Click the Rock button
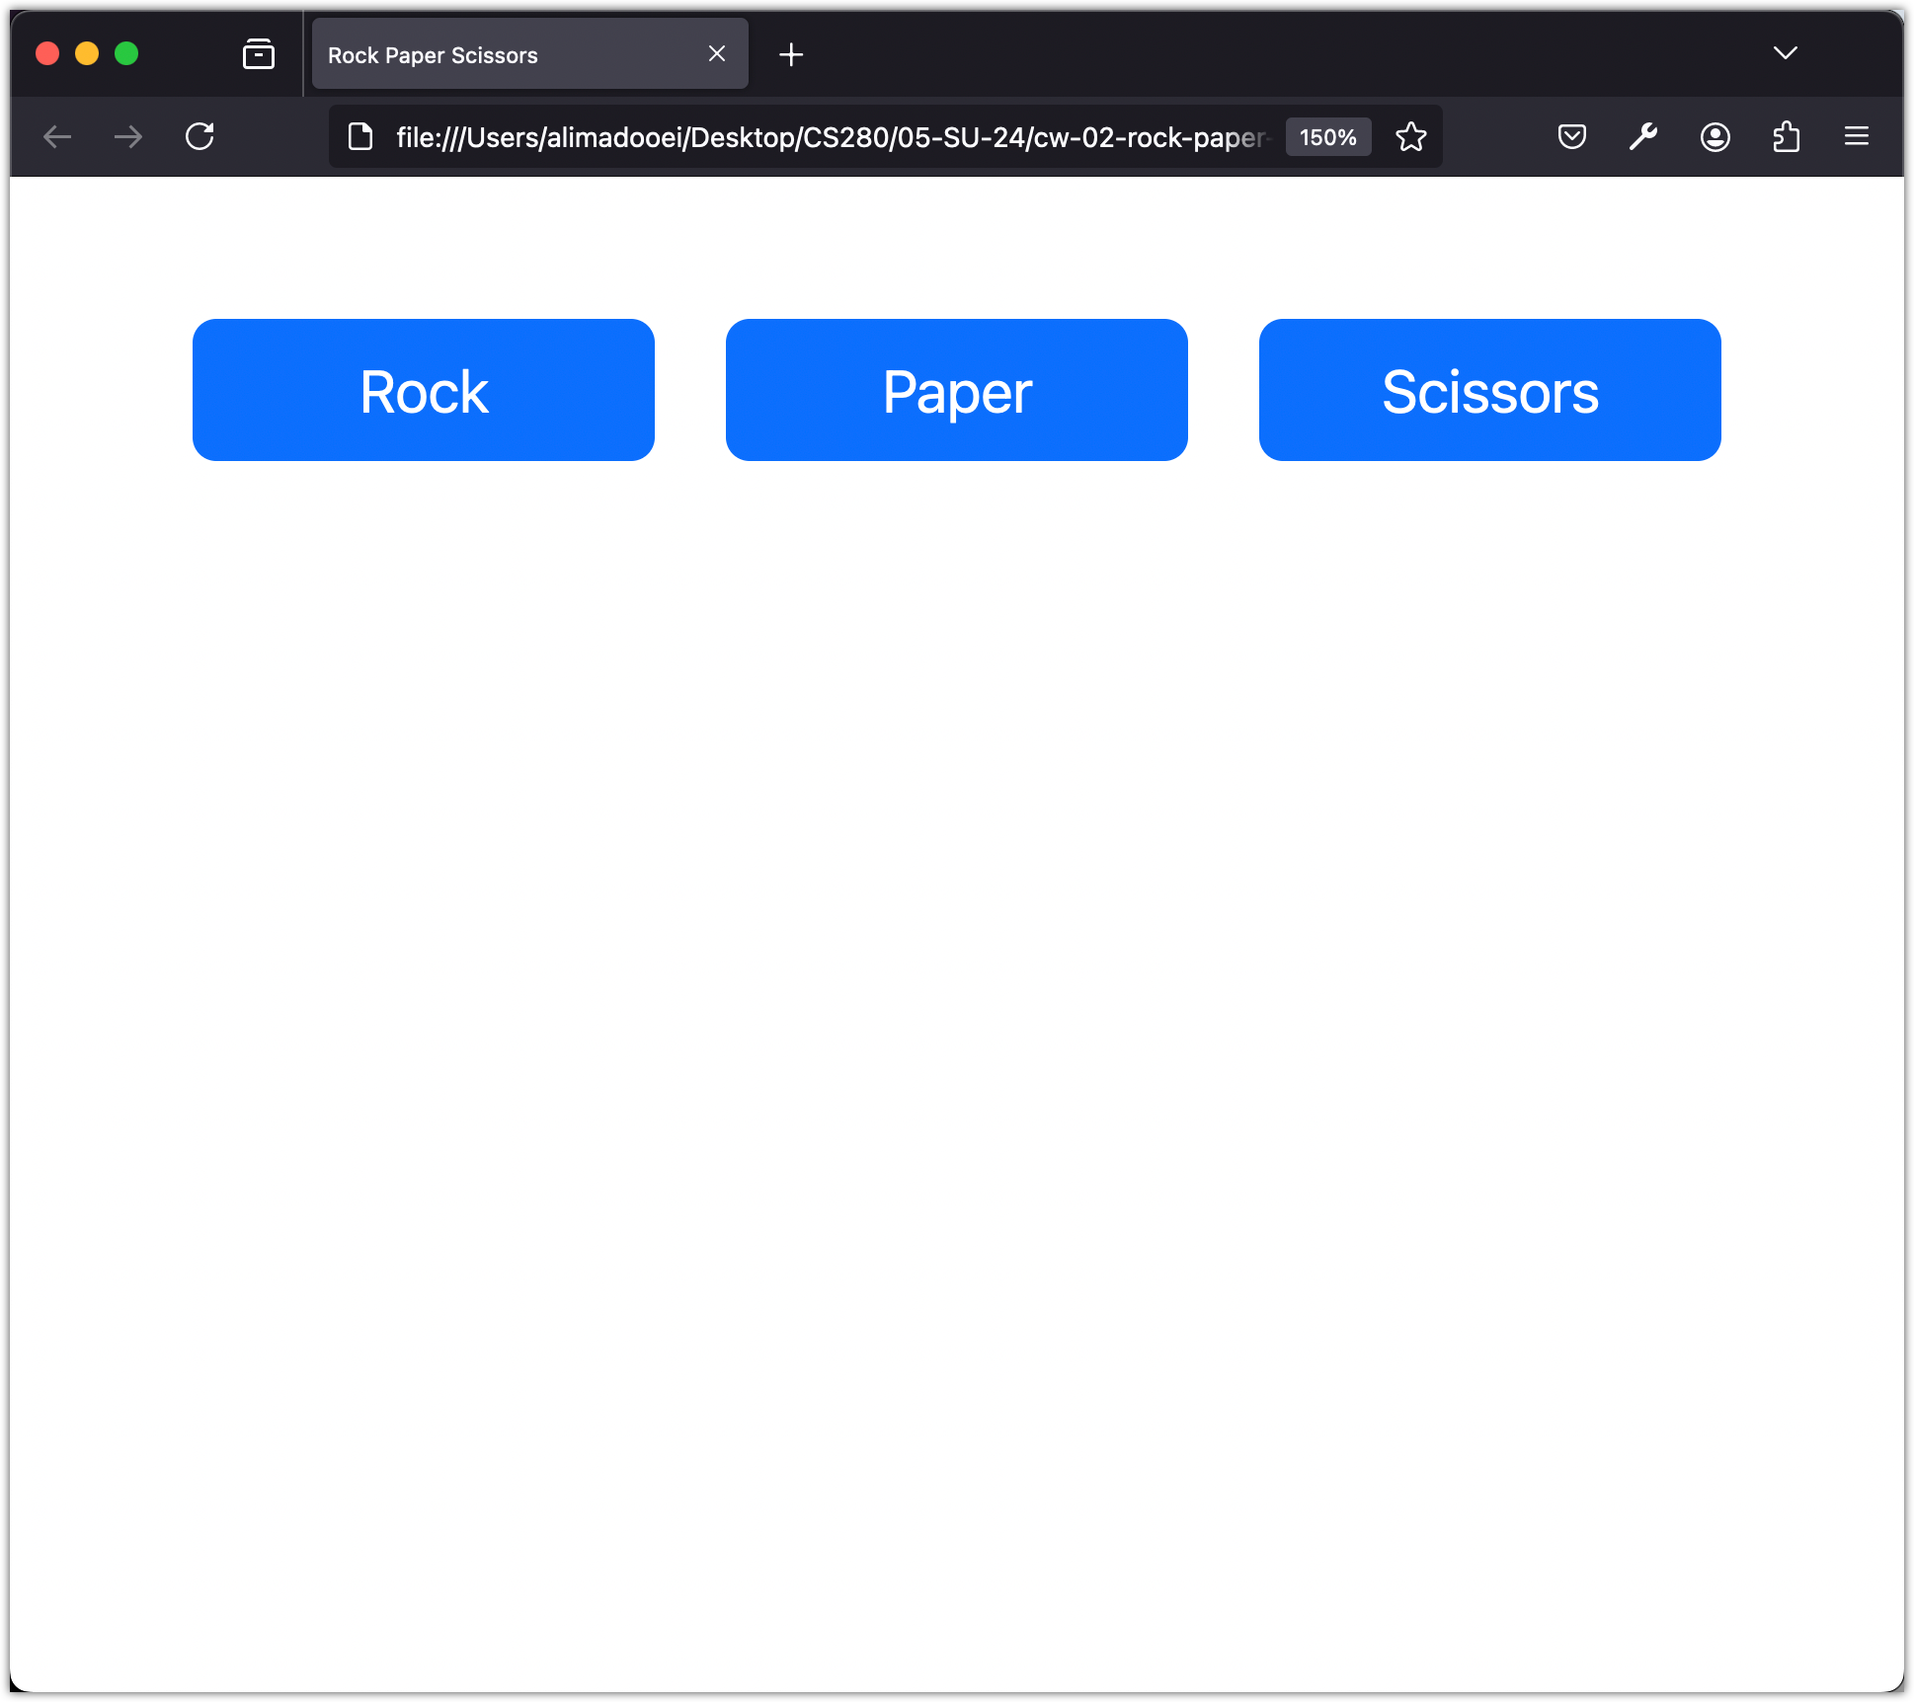1914x1702 pixels. [423, 390]
